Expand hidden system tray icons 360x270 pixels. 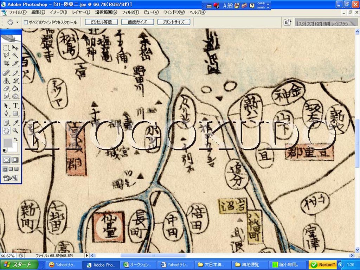[340, 265]
